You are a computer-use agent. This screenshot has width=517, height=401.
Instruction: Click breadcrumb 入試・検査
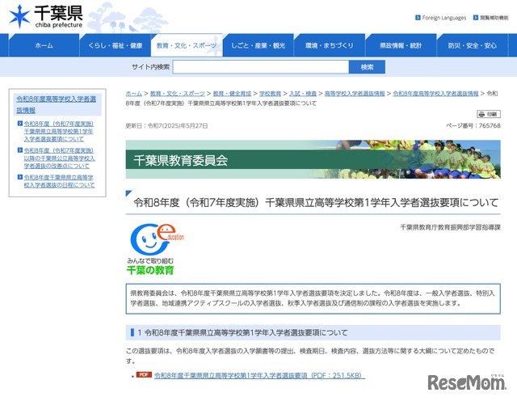pyautogui.click(x=303, y=94)
